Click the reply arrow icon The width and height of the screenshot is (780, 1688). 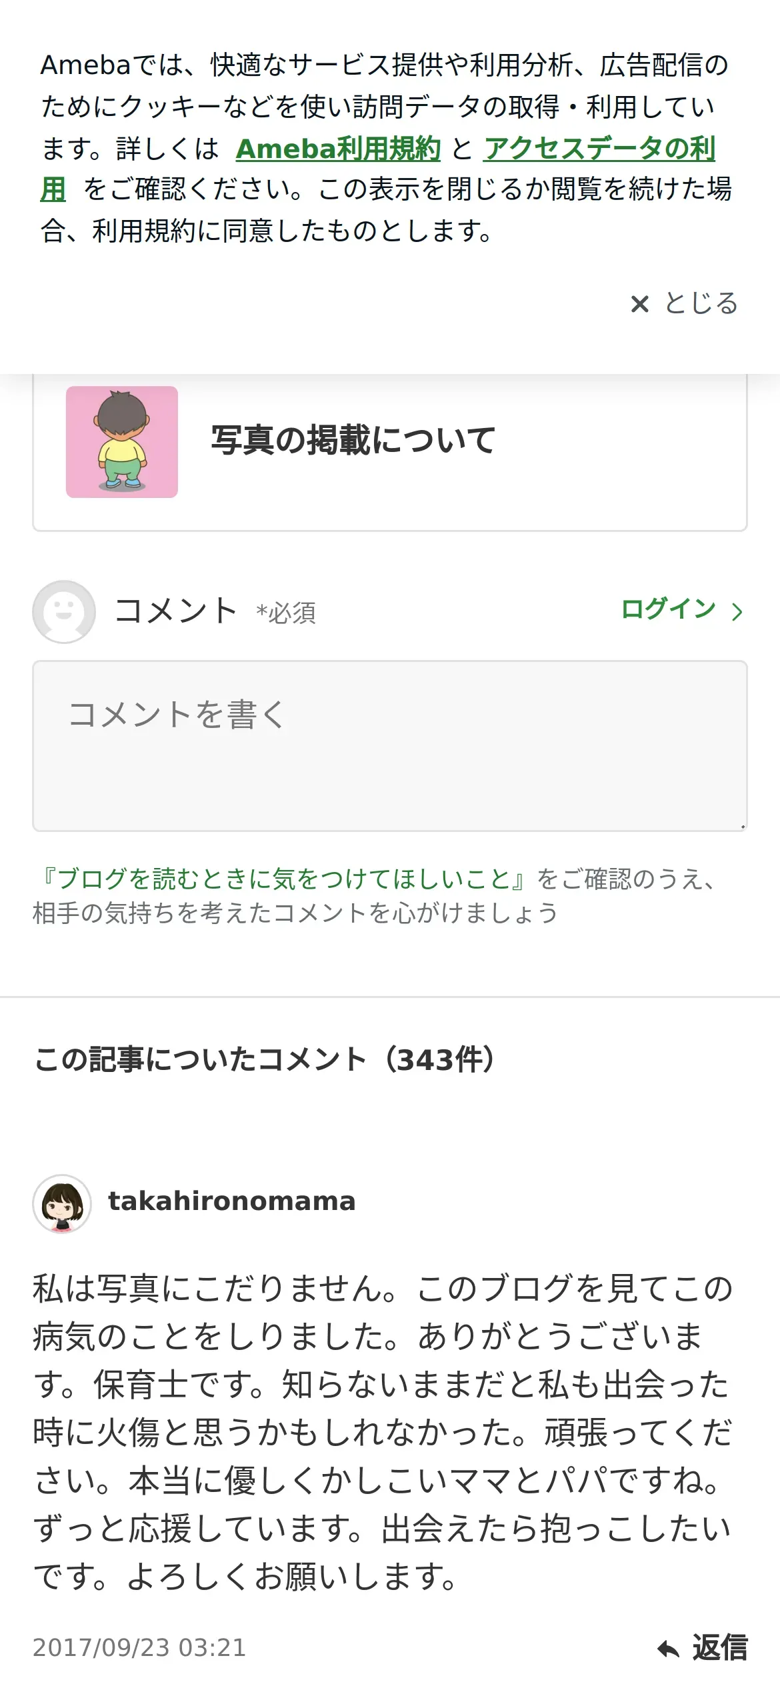pyautogui.click(x=668, y=1649)
